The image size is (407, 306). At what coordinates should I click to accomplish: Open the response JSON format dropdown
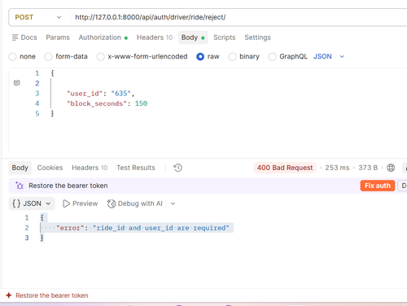pyautogui.click(x=32, y=203)
